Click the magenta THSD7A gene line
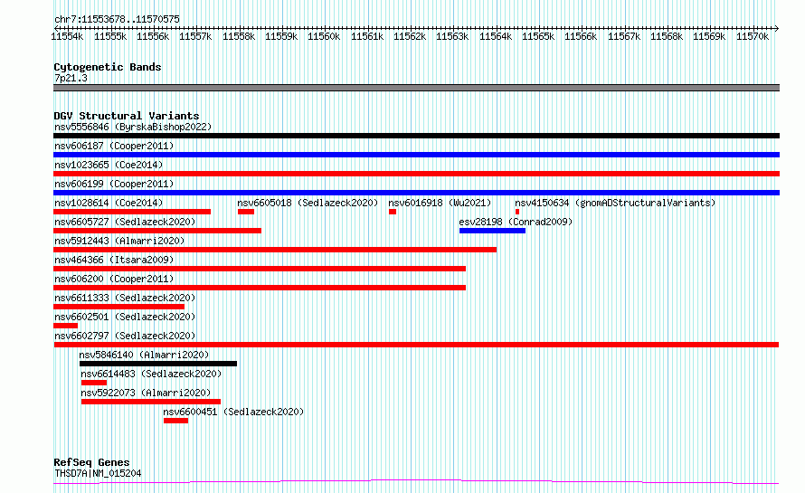This screenshot has height=493, width=805. (x=416, y=482)
